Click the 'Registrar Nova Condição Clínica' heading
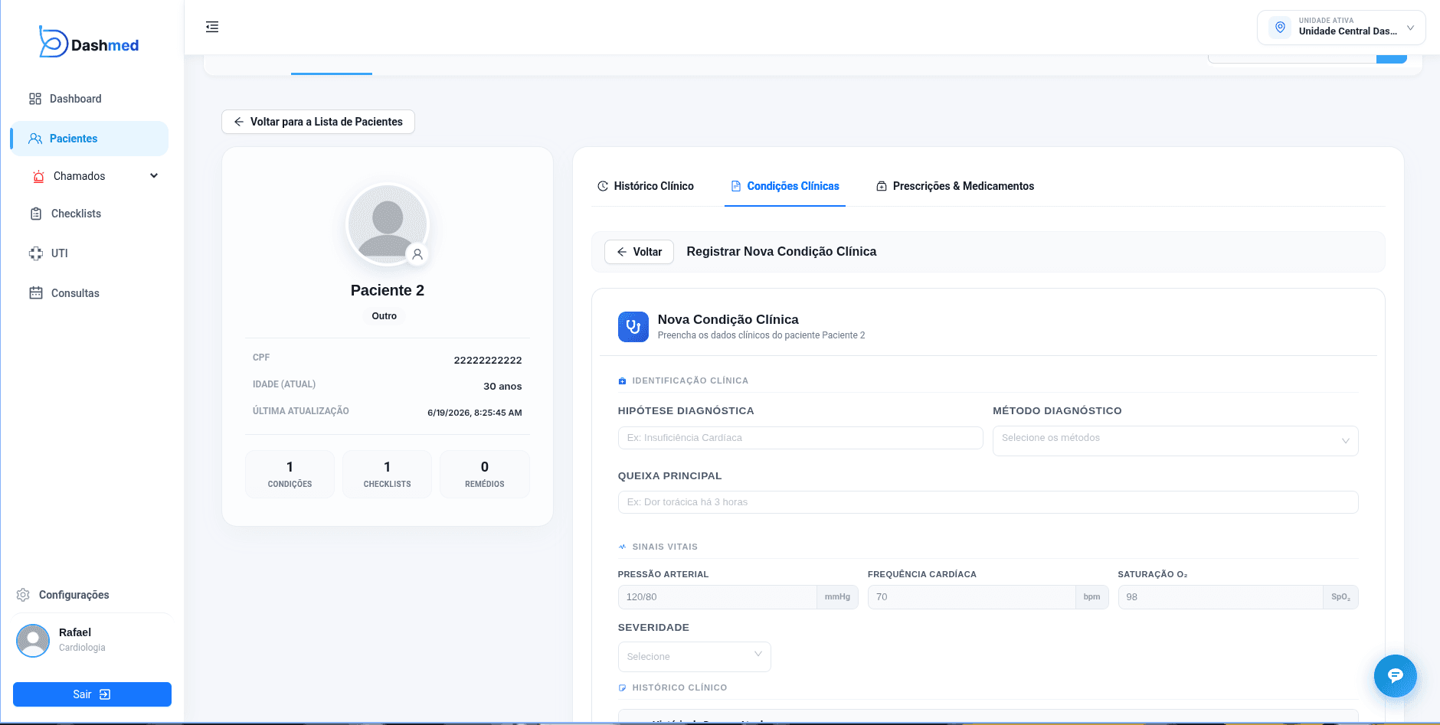 tap(781, 252)
